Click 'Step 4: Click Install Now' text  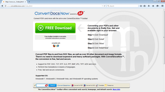(98, 48)
